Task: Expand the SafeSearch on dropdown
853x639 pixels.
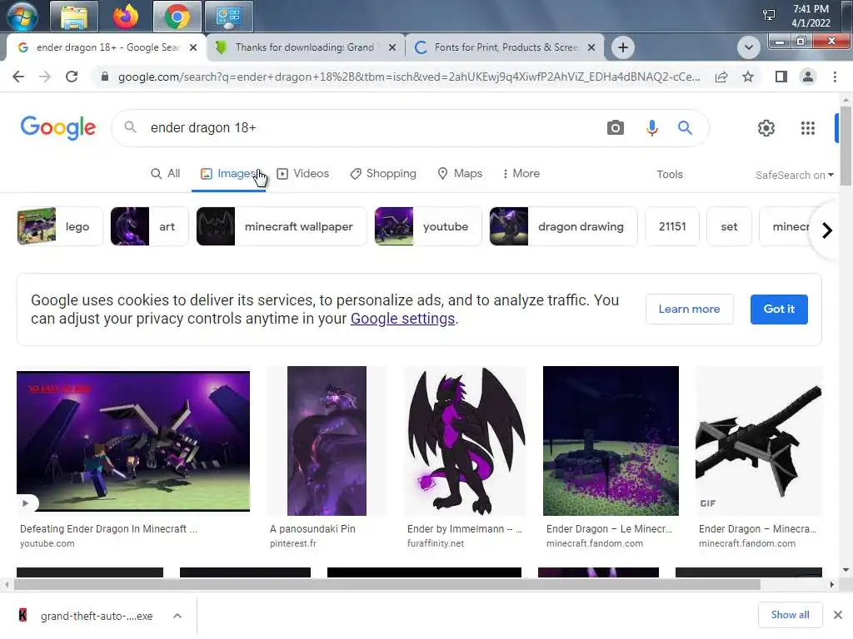Action: (794, 175)
